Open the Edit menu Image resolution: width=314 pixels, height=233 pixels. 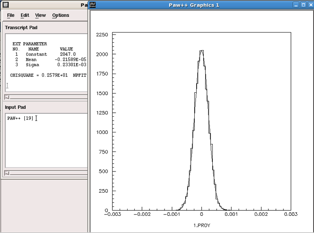click(25, 15)
